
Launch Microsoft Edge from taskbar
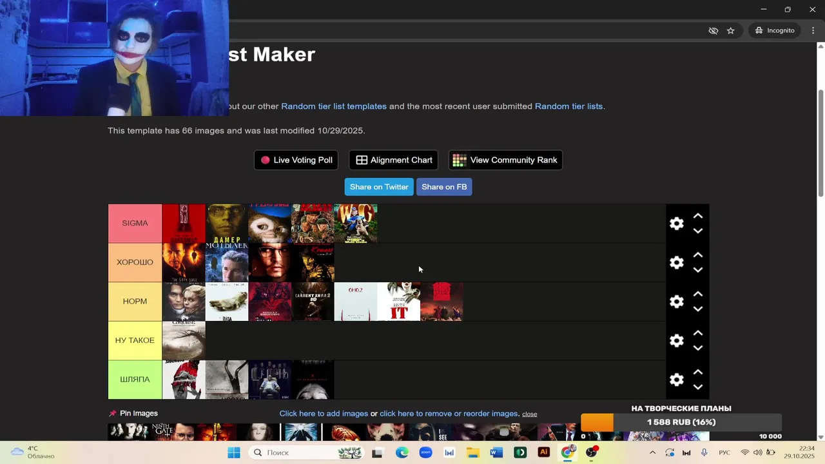point(402,452)
